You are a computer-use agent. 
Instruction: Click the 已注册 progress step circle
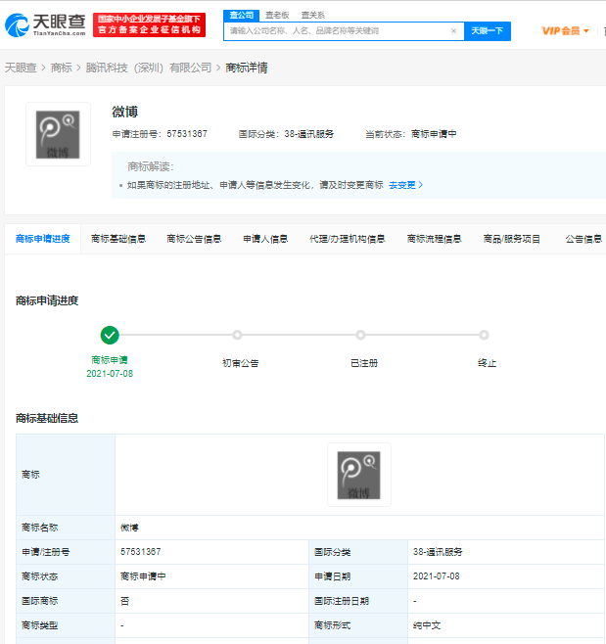coord(360,336)
